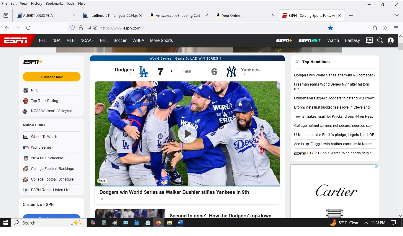Reload the page with the refresh icon
This screenshot has height=236, width=403.
pyautogui.click(x=28, y=28)
